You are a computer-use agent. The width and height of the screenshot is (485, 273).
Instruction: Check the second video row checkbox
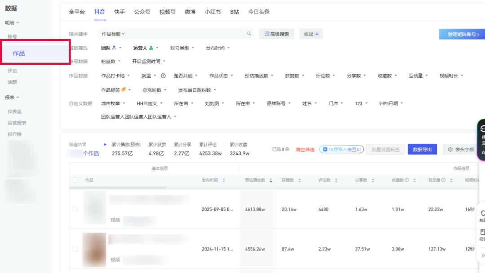(x=75, y=249)
